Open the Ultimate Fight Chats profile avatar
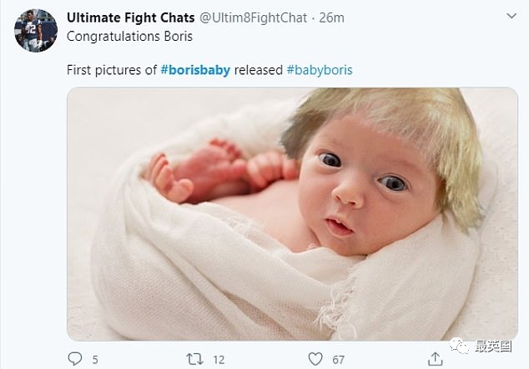Image resolution: width=529 pixels, height=369 pixels. click(x=36, y=31)
